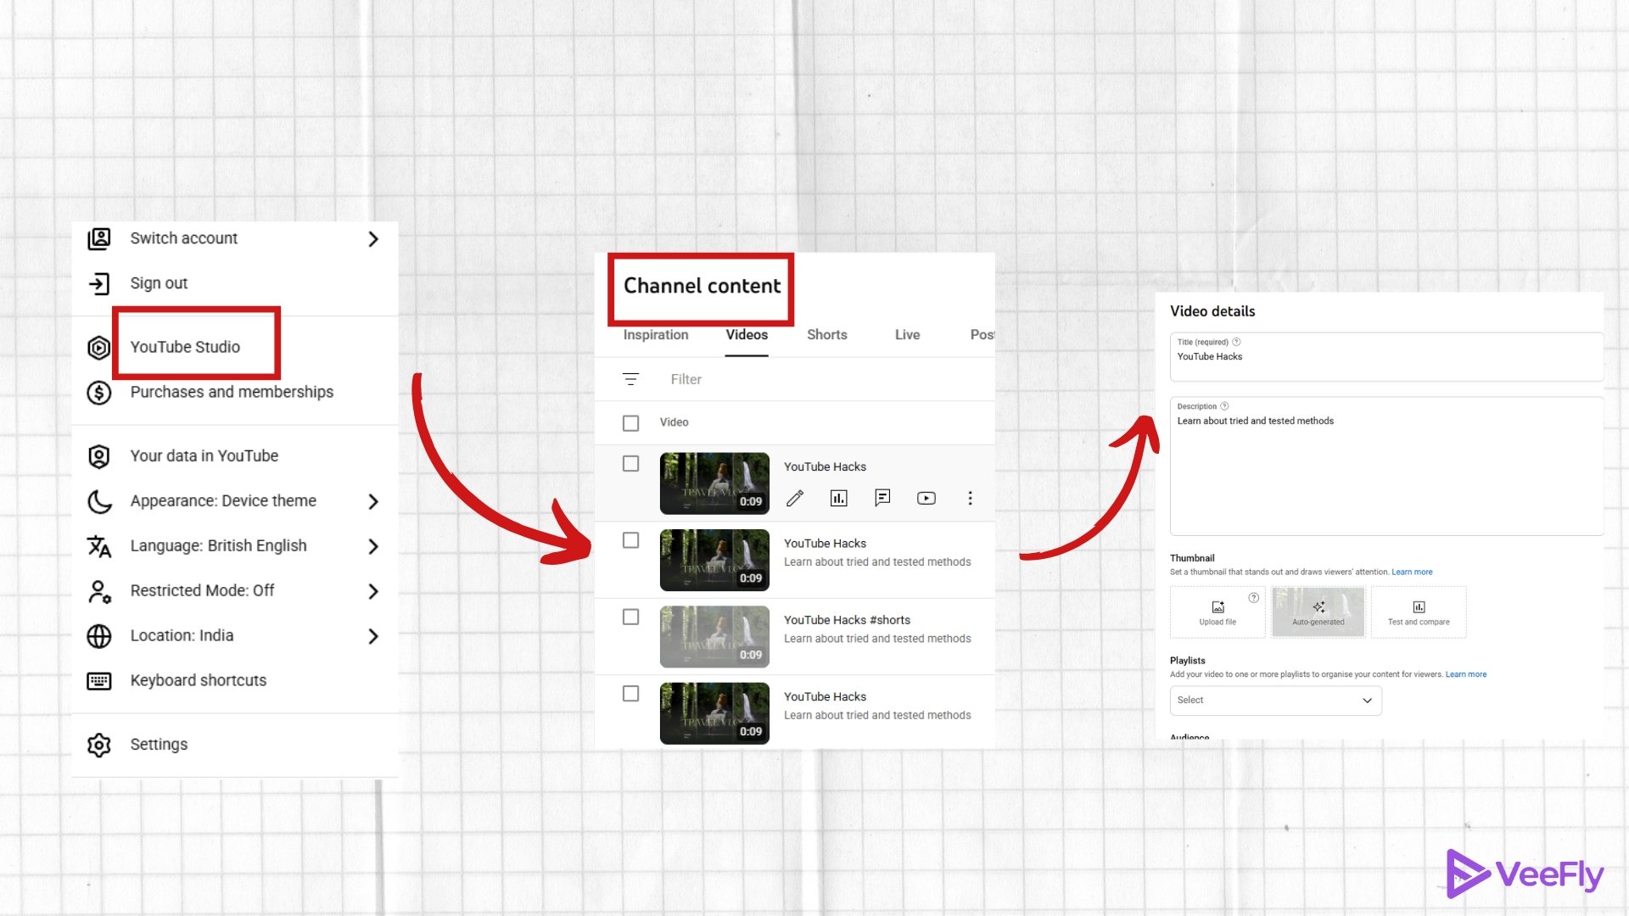Screen dimensions: 1629x916
Task: Tick the select-all Video header checkbox
Action: [x=630, y=422]
